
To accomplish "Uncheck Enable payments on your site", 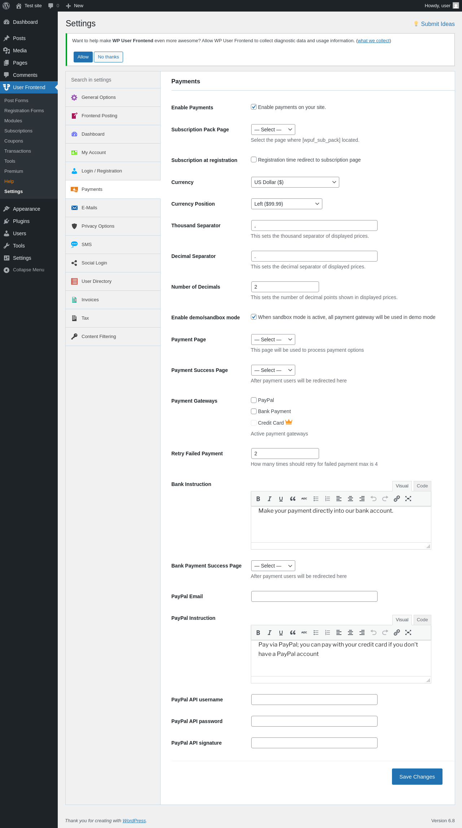I will point(254,107).
